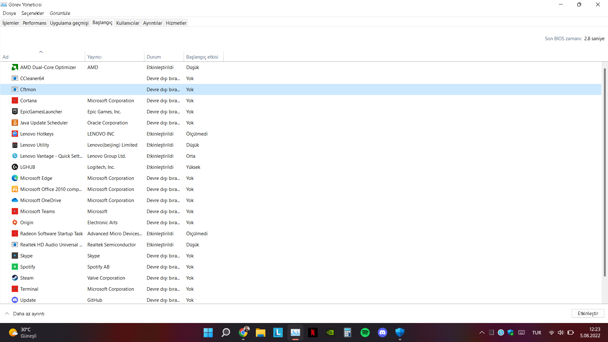Open taskbar search magnifier

pos(226,332)
